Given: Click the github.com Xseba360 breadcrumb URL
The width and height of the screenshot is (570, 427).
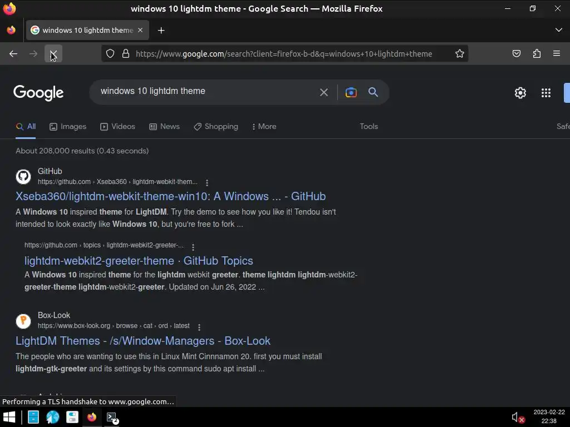Looking at the screenshot, I should [117, 182].
